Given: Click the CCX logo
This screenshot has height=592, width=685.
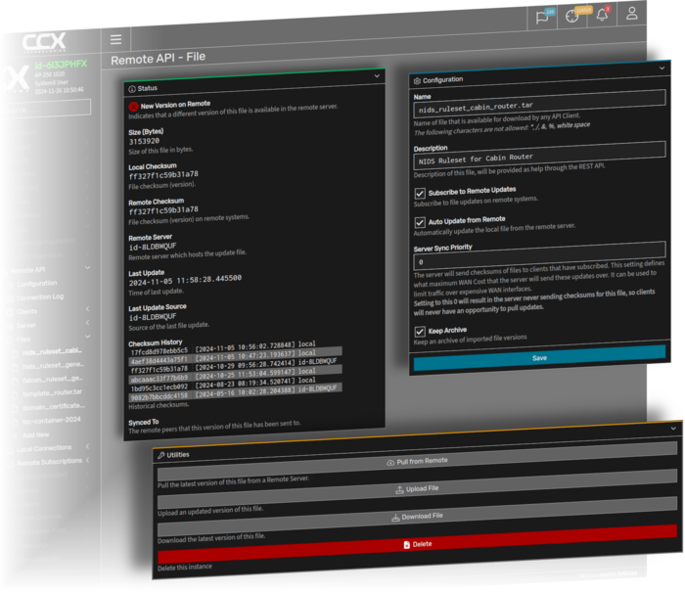Looking at the screenshot, I should (x=44, y=42).
